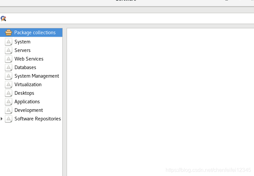The width and height of the screenshot is (254, 176).
Task: Click the icon beside Servers
Action: 9,50
